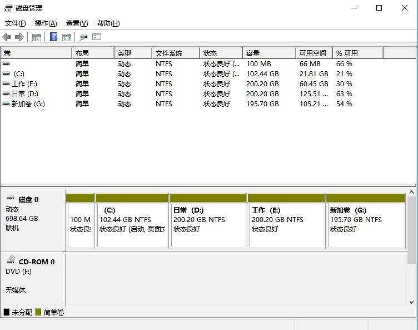Select the 新加卷 (G:) row in volume list
The width and height of the screenshot is (418, 330).
pos(24,104)
